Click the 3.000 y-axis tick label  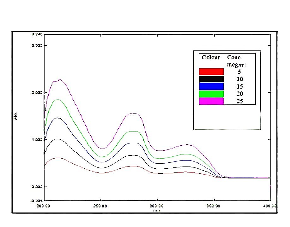(38, 45)
